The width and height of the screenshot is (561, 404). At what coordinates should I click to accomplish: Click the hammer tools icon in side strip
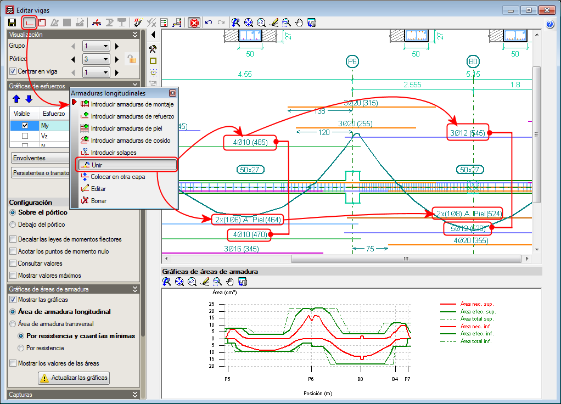pos(153,48)
